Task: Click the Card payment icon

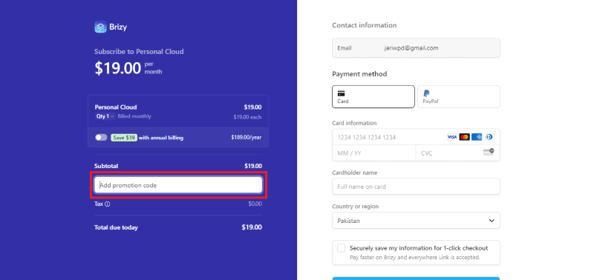Action: [x=341, y=94]
